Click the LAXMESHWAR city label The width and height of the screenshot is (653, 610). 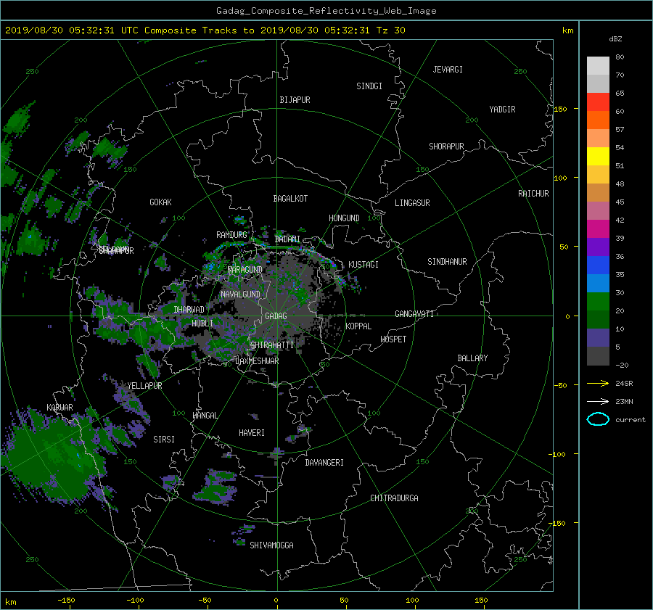pos(257,361)
